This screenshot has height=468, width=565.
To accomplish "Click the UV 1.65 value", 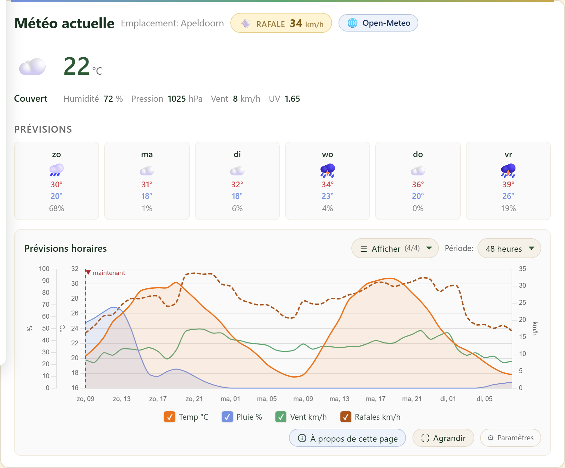I will click(284, 99).
